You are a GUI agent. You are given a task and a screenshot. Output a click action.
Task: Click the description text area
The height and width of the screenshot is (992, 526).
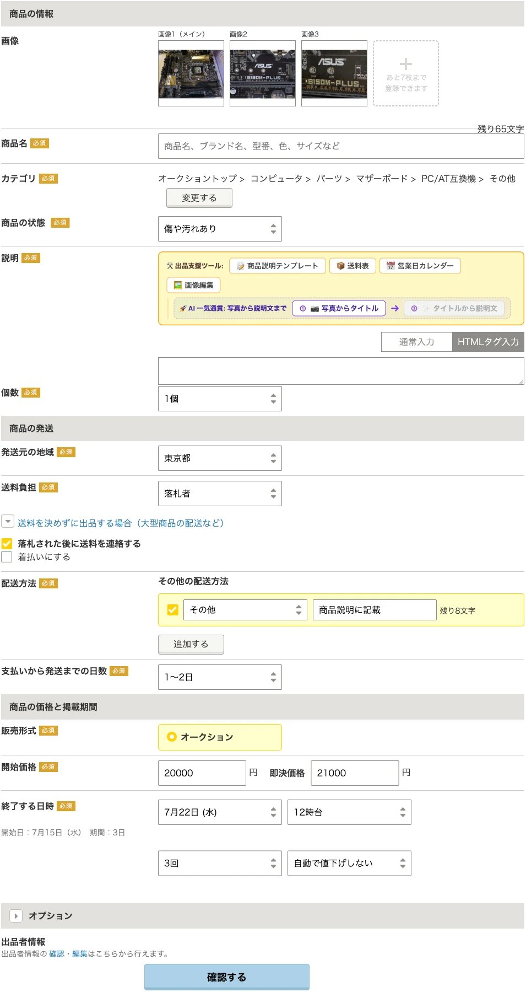click(x=341, y=371)
